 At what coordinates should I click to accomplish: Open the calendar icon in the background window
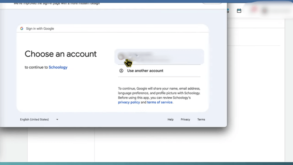[x=239, y=11]
